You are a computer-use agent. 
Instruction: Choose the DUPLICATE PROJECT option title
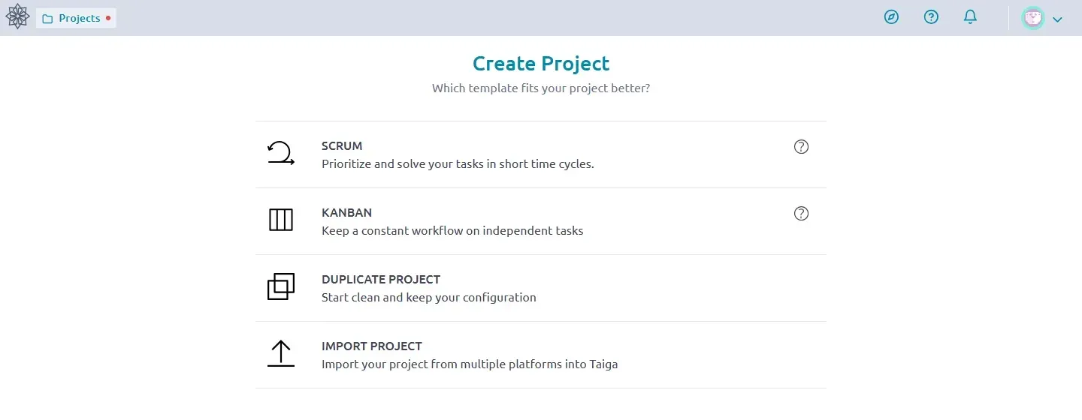tap(381, 280)
